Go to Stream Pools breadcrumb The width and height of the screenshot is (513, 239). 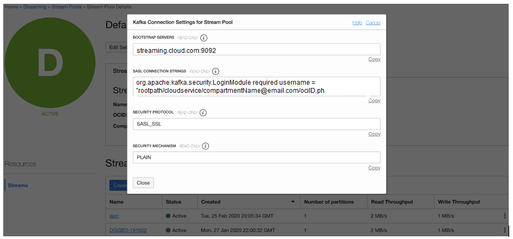[66, 7]
